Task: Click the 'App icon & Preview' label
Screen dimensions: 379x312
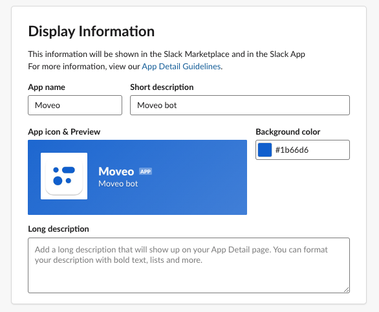Action: point(64,132)
